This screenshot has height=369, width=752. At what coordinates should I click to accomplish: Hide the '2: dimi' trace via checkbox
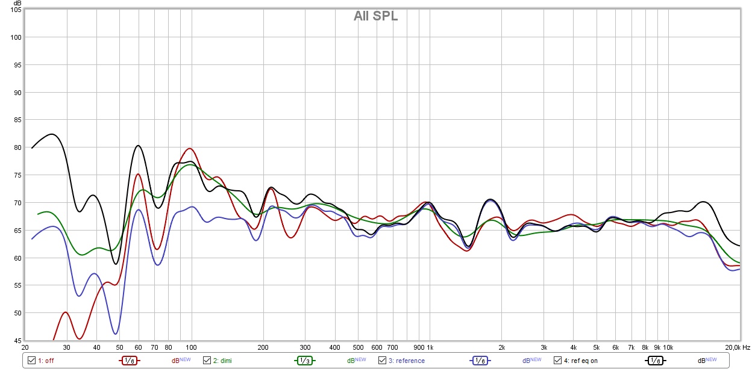207,361
